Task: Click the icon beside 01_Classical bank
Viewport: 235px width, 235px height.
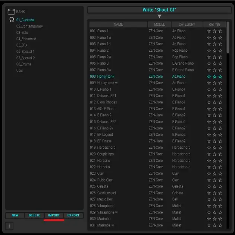Action: [12, 20]
